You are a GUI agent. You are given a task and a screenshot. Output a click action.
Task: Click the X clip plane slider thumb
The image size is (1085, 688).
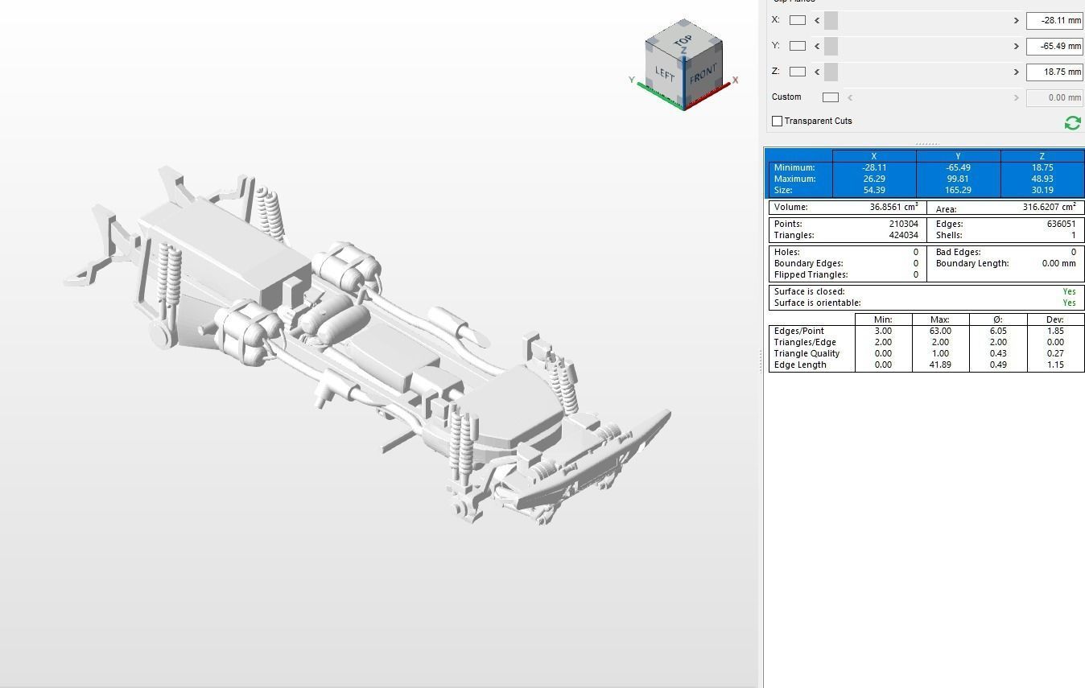point(831,20)
